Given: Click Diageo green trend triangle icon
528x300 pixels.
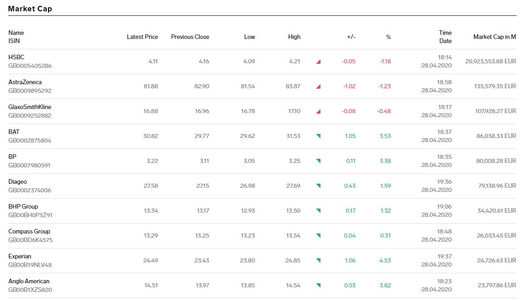Looking at the screenshot, I should tap(318, 186).
